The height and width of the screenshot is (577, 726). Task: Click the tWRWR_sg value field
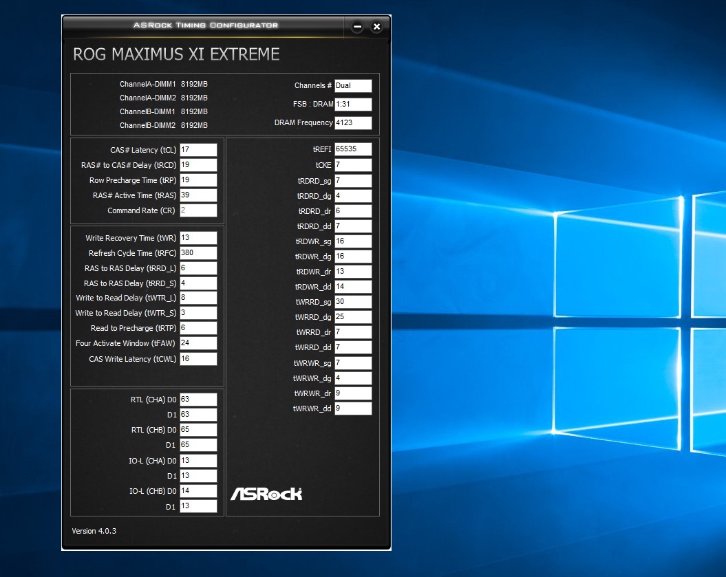pos(353,362)
